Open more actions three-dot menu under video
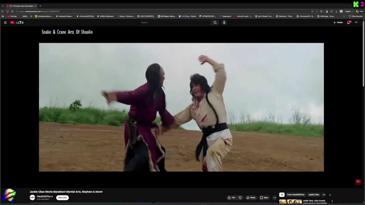The width and height of the screenshot is (365, 205). click(x=275, y=198)
